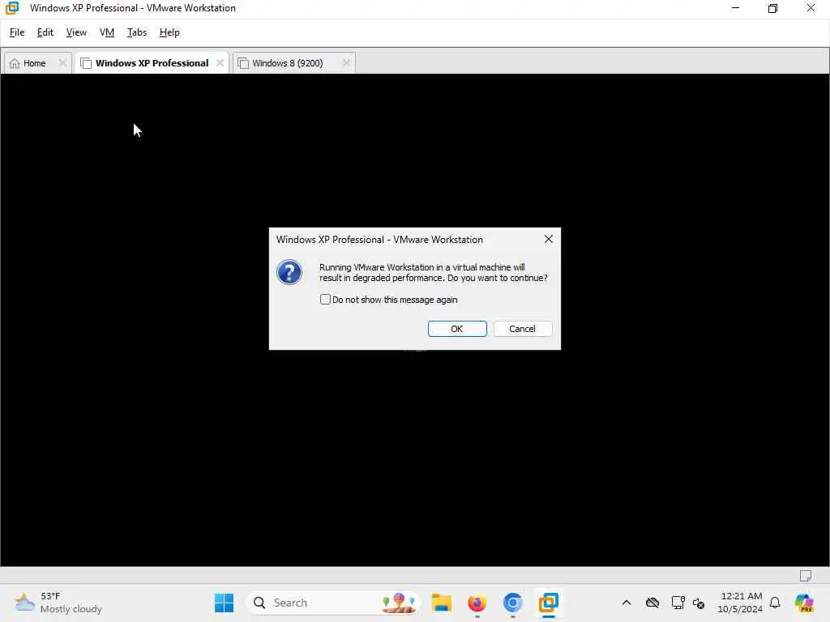Screen dimensions: 830x622
Task: Close the Home tab
Action: (62, 63)
